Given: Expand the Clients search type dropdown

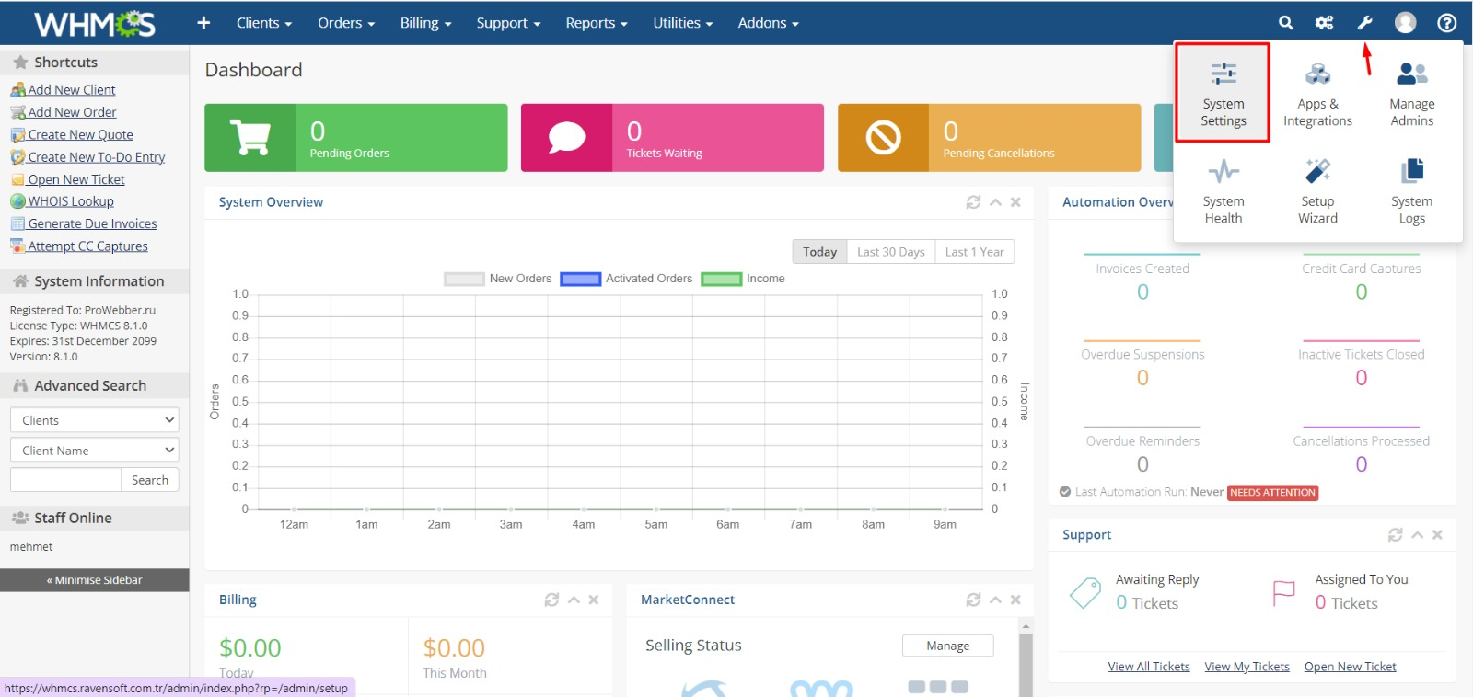Looking at the screenshot, I should [94, 420].
